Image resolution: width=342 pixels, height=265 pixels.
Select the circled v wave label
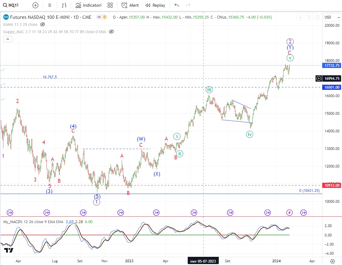290,58
